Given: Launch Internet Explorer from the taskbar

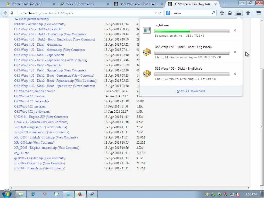Looking at the screenshot, I should tap(33, 194).
